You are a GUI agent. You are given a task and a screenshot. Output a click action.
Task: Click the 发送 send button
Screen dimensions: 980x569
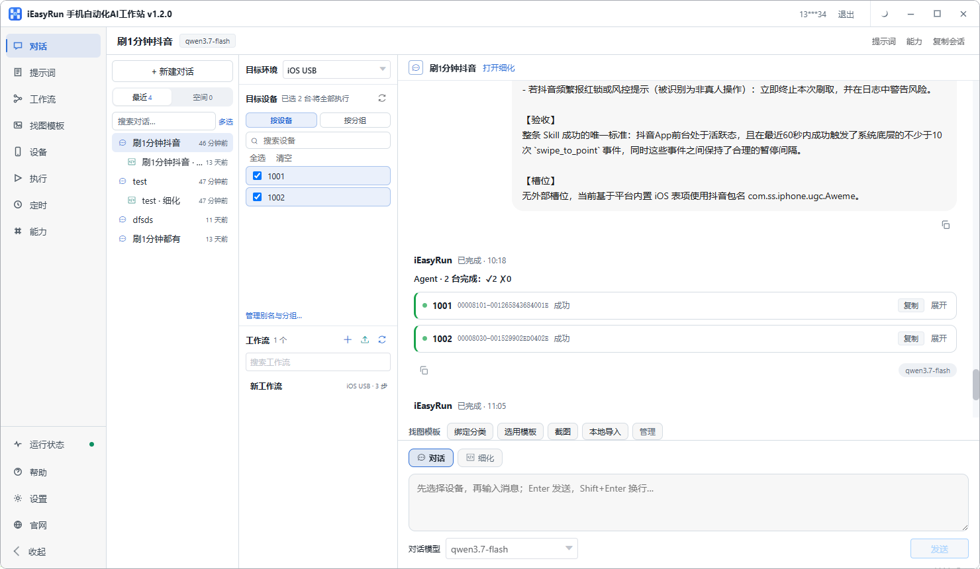(940, 549)
